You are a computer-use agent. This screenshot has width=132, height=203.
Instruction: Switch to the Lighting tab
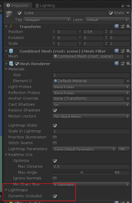pyautogui.click(x=45, y=5)
